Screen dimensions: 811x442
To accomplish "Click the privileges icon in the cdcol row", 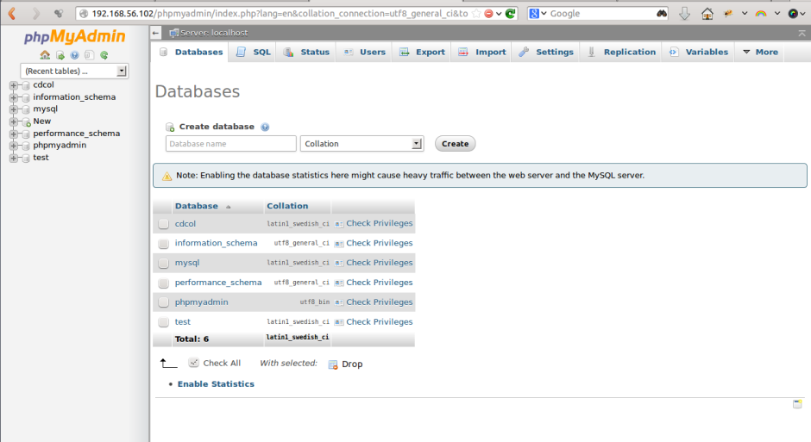I will pyautogui.click(x=339, y=224).
